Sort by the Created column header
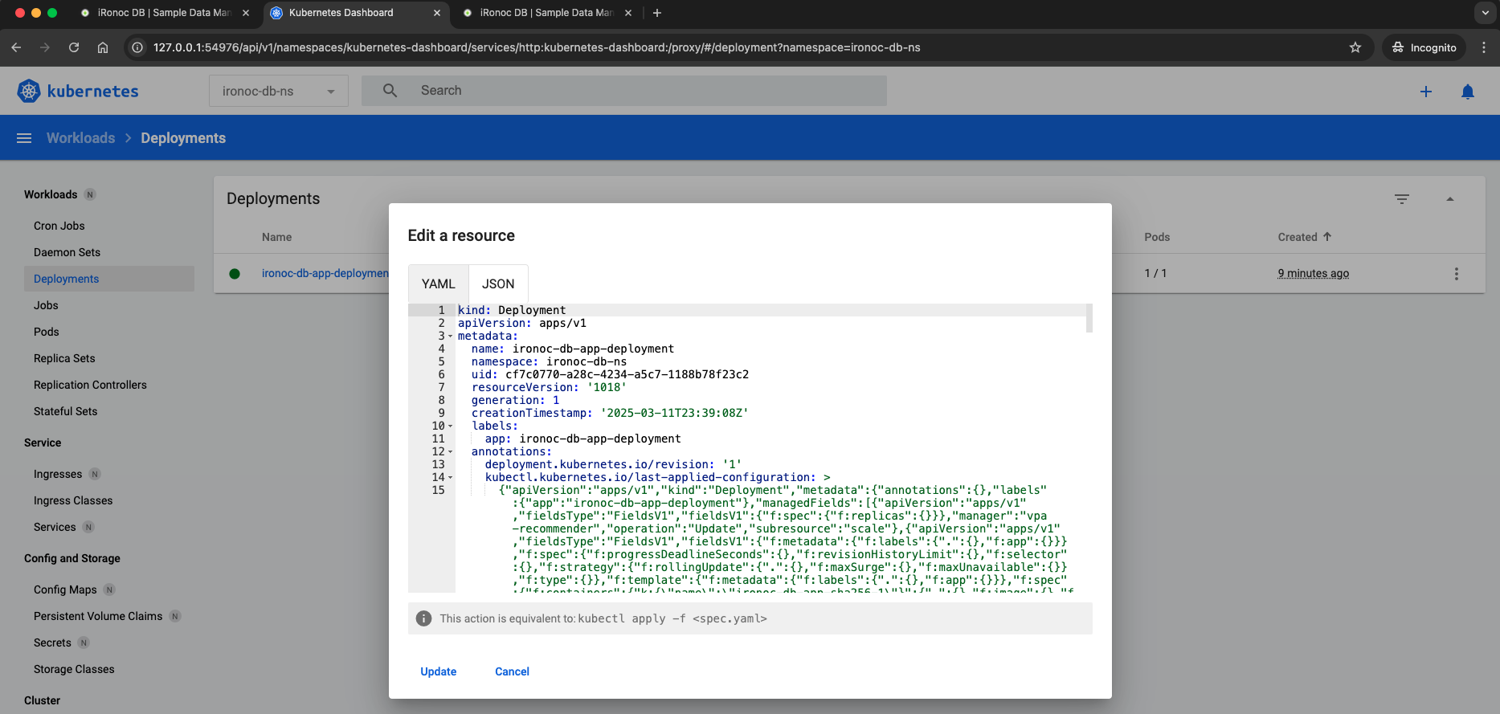The image size is (1500, 714). click(x=1298, y=237)
